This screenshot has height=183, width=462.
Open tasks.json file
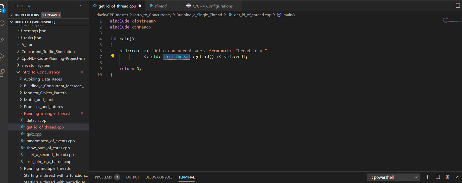[x=32, y=38]
